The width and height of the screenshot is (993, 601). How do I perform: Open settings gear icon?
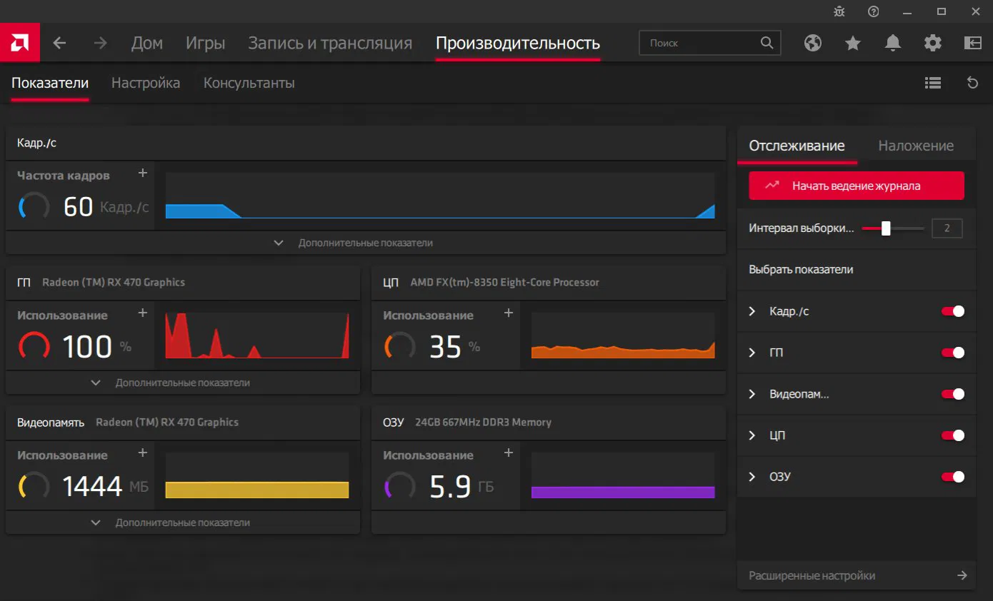pos(932,43)
